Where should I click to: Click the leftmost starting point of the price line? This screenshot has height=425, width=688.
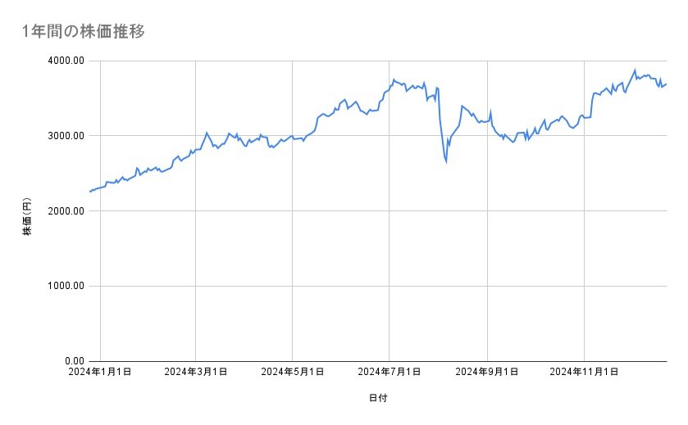[89, 192]
